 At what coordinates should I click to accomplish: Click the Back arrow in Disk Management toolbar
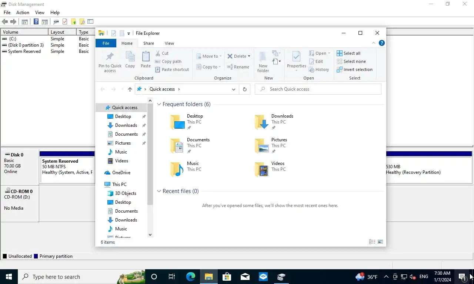click(5, 22)
